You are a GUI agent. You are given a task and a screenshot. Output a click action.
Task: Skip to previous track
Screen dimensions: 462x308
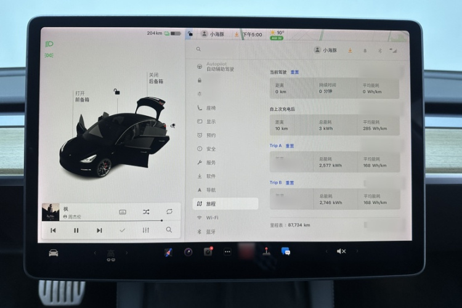coord(53,230)
